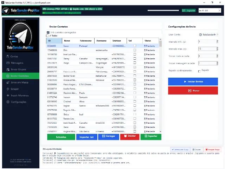Image resolution: width=225 pixels, height=169 pixels.
Task: Sort table by ID column header
Action: pyautogui.click(x=54, y=41)
